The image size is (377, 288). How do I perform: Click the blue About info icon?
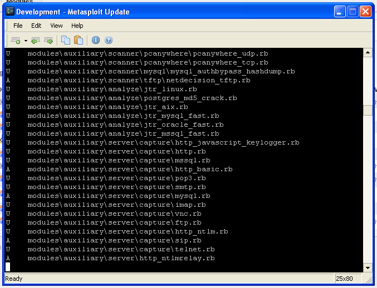[x=96, y=40]
